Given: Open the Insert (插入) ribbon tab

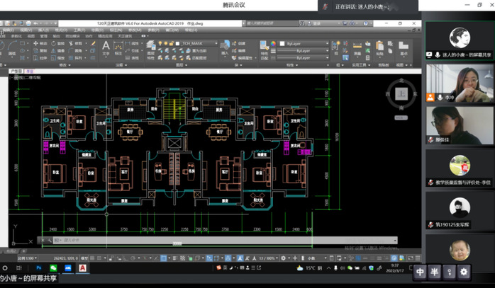Looking at the screenshot, I should [x=44, y=30].
